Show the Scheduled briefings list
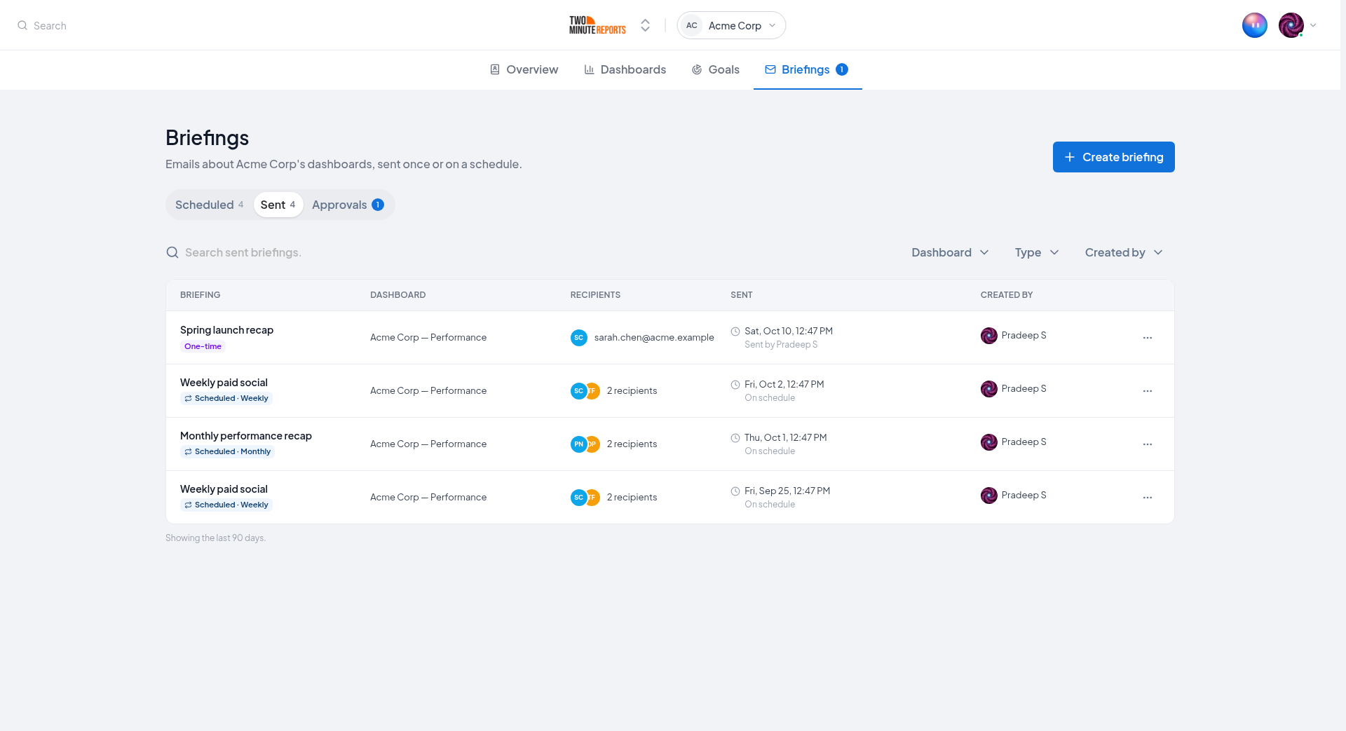Viewport: 1346px width, 731px height. tap(209, 205)
